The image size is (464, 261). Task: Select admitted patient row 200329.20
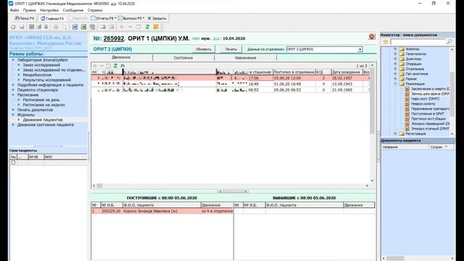click(162, 211)
